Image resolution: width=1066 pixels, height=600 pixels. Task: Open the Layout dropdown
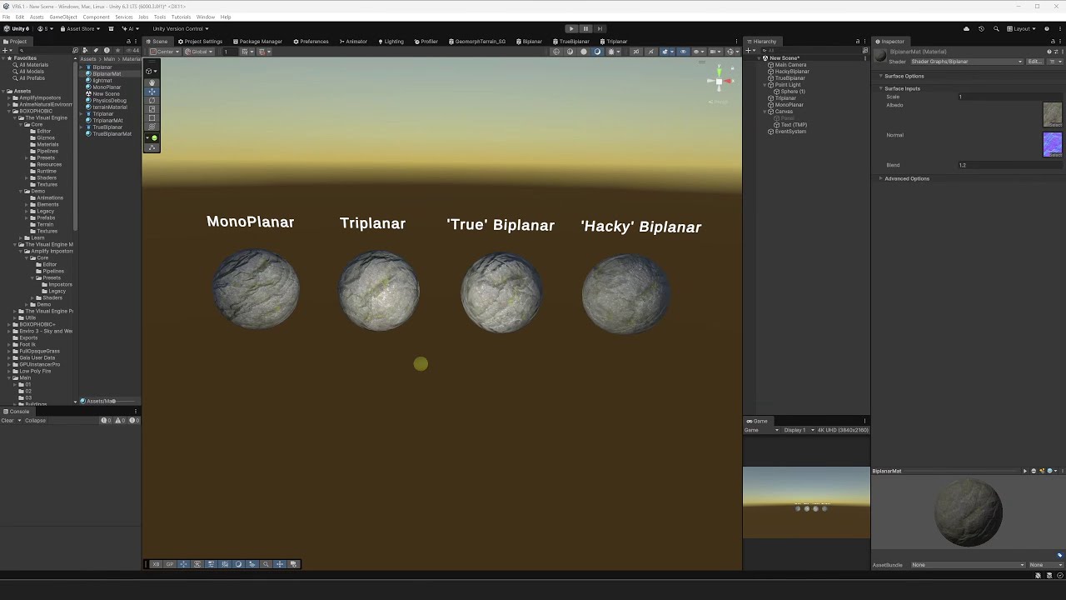point(1022,28)
